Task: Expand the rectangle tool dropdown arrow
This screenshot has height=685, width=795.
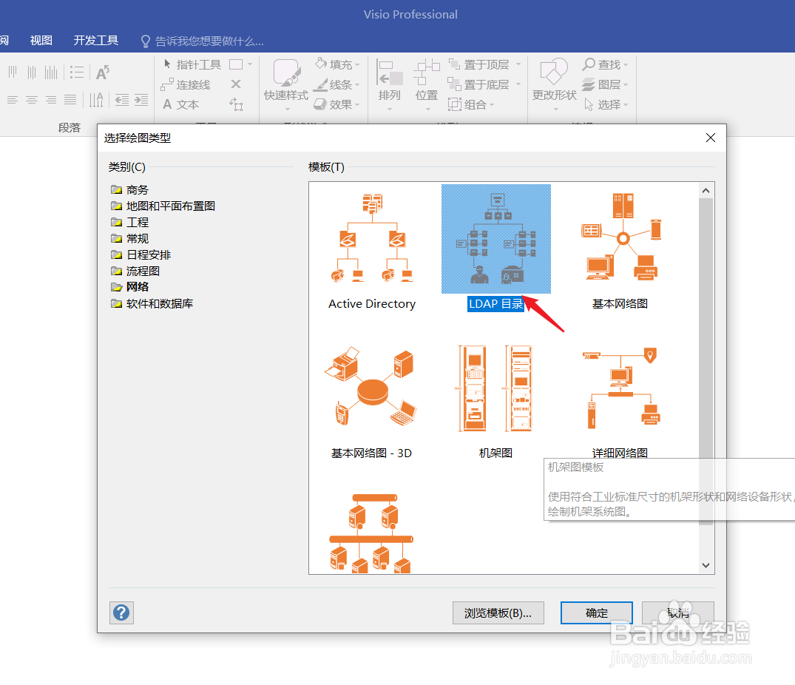Action: (x=250, y=64)
